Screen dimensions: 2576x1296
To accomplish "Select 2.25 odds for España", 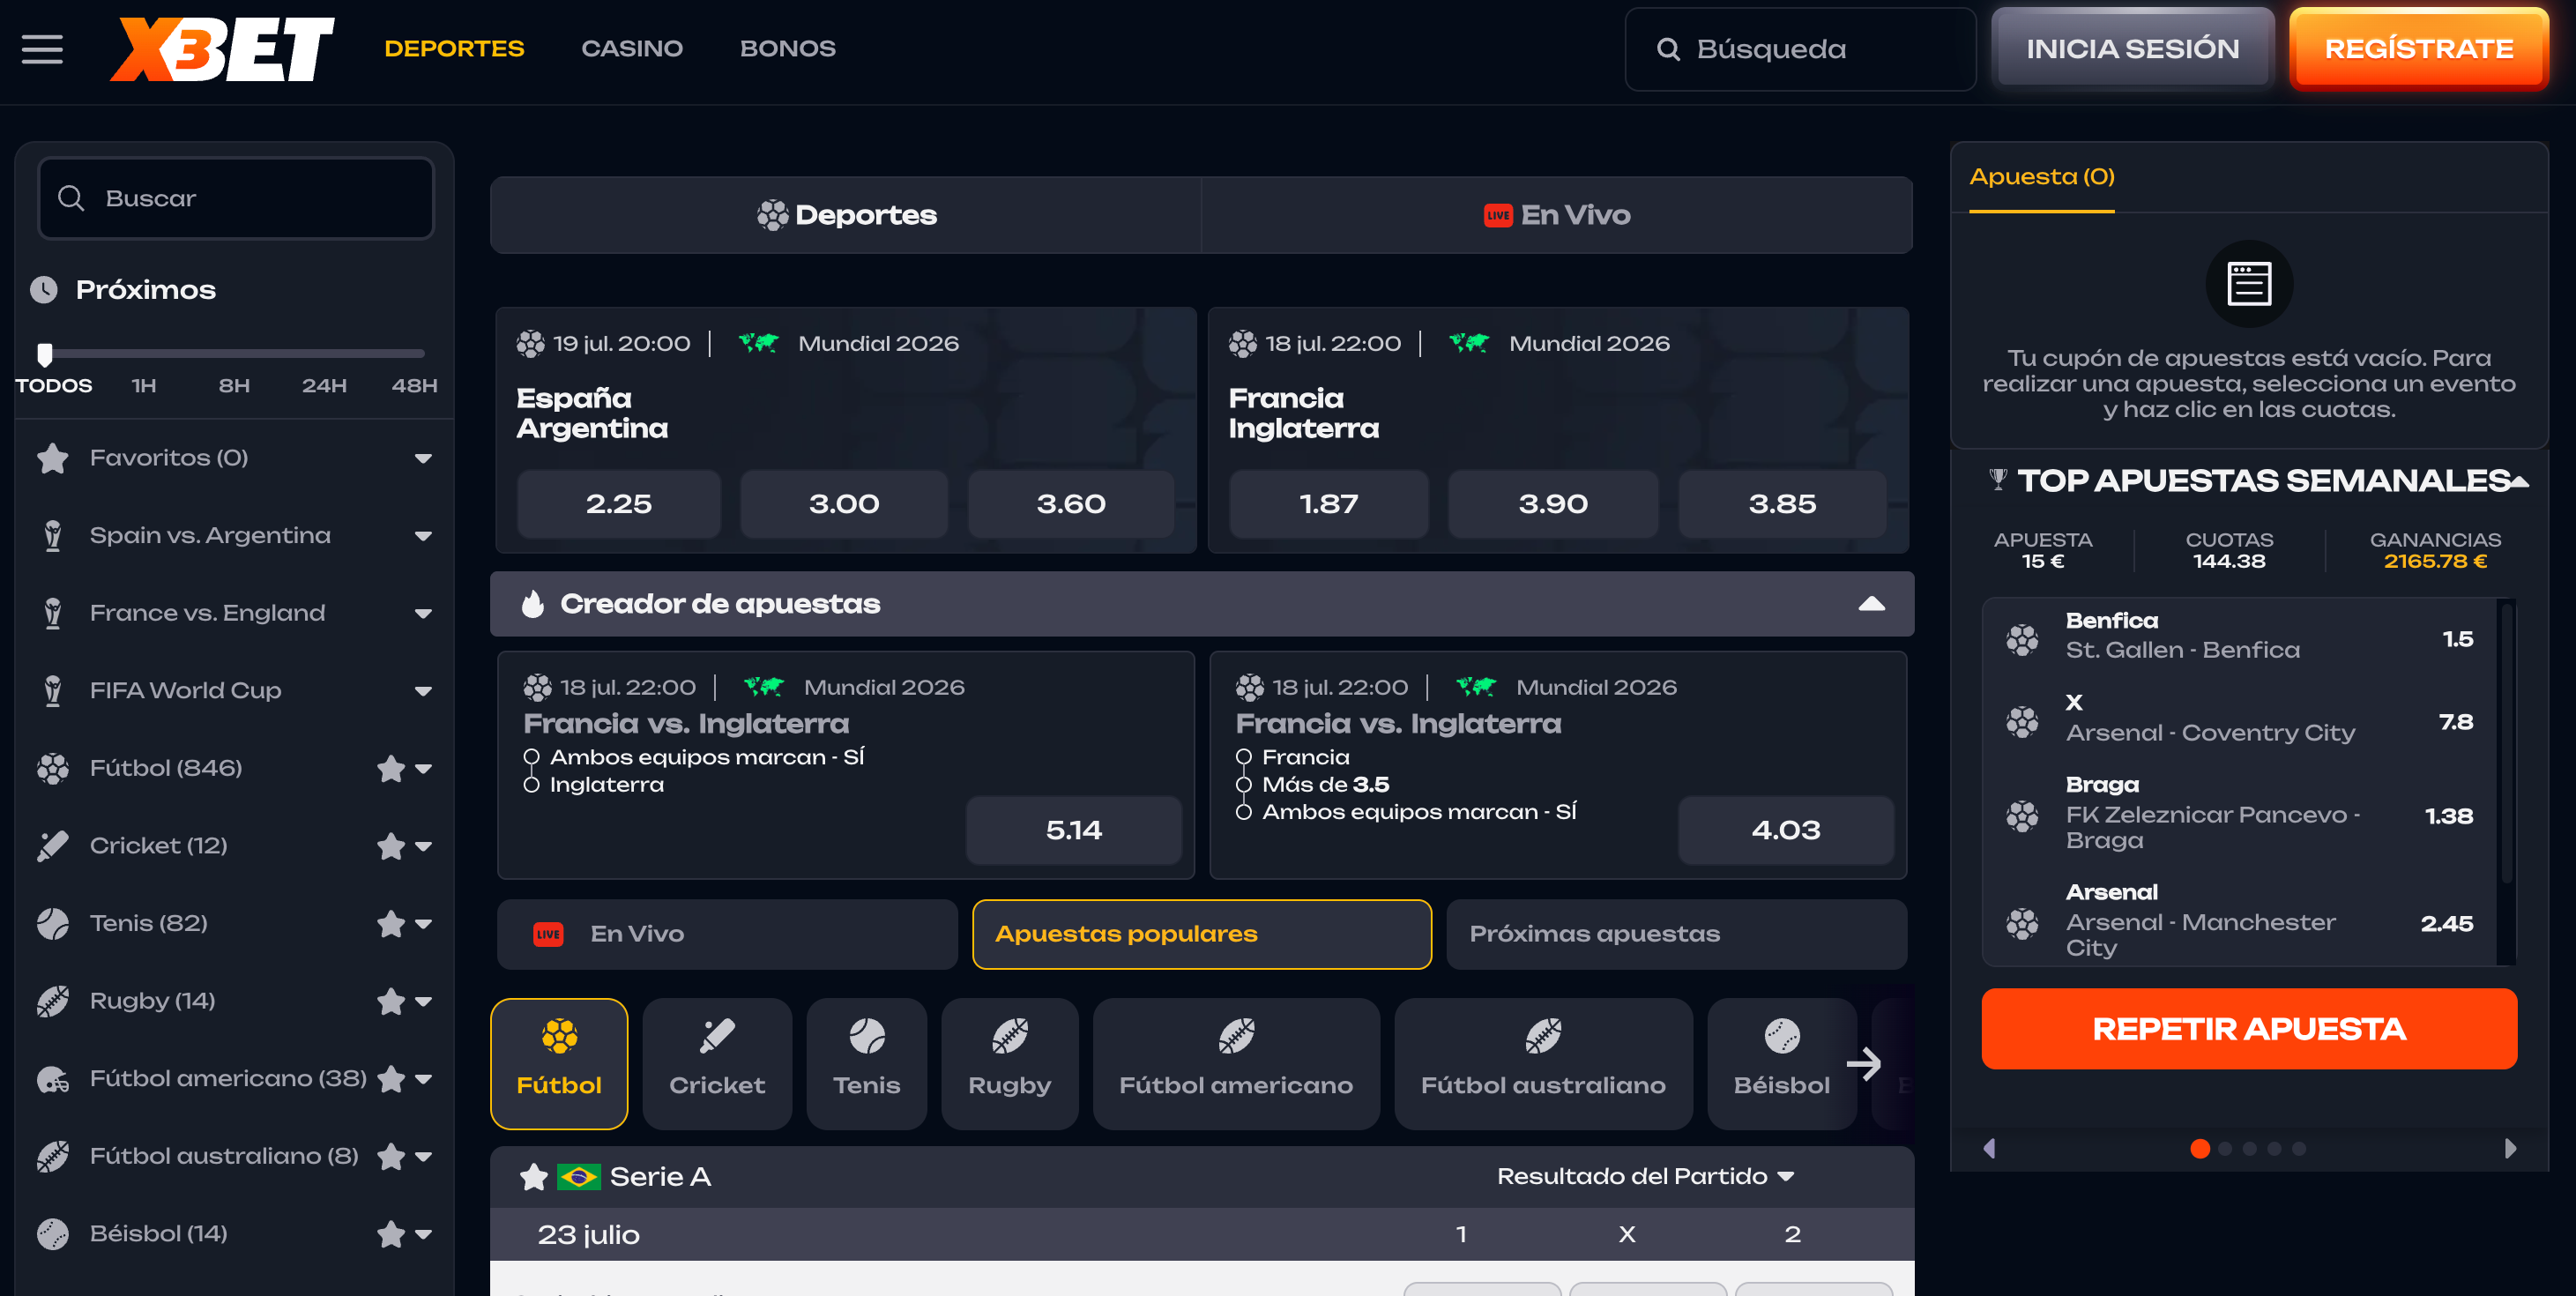I will (618, 504).
